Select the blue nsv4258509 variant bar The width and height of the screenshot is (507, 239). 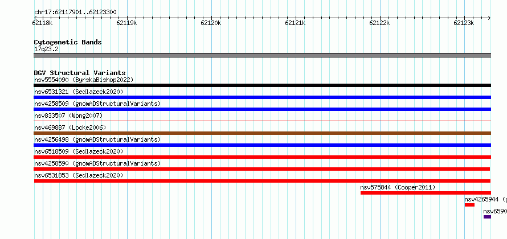(x=262, y=109)
